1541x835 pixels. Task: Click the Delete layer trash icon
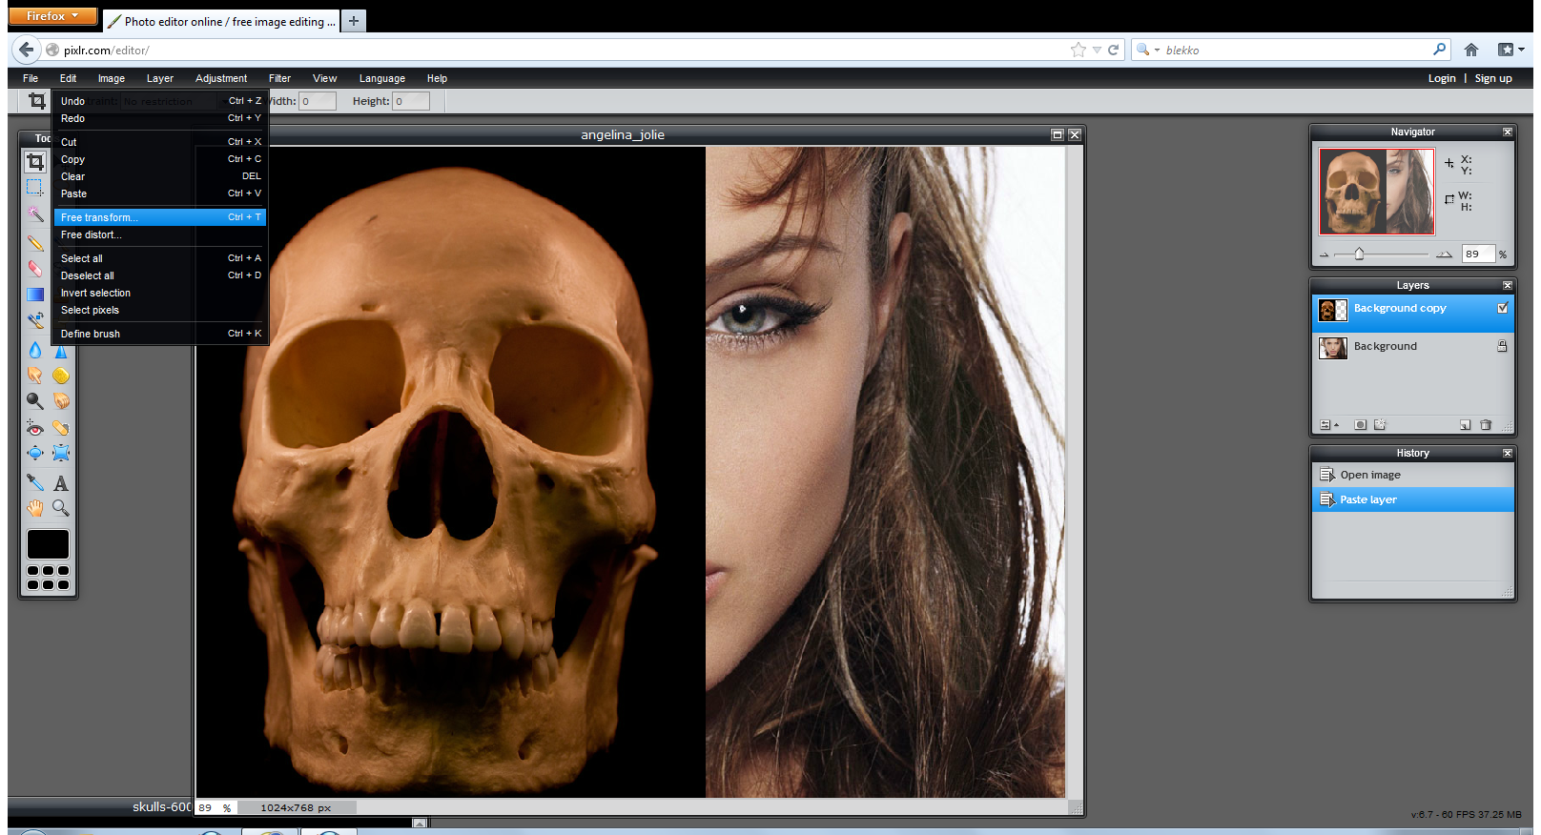[1486, 425]
